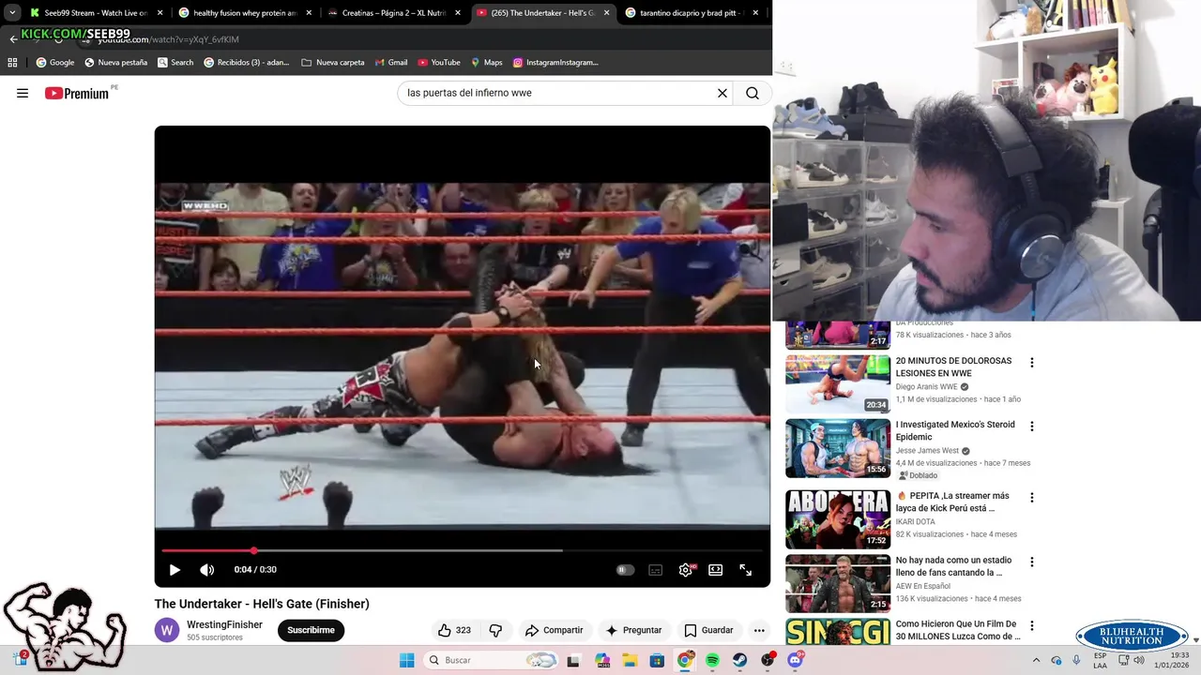Open Steam from the taskbar
1201x675 pixels.
tap(740, 660)
